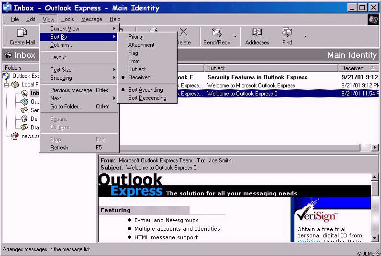Click the Create Mail toolbar icon
The image size is (381, 256).
pos(22,32)
